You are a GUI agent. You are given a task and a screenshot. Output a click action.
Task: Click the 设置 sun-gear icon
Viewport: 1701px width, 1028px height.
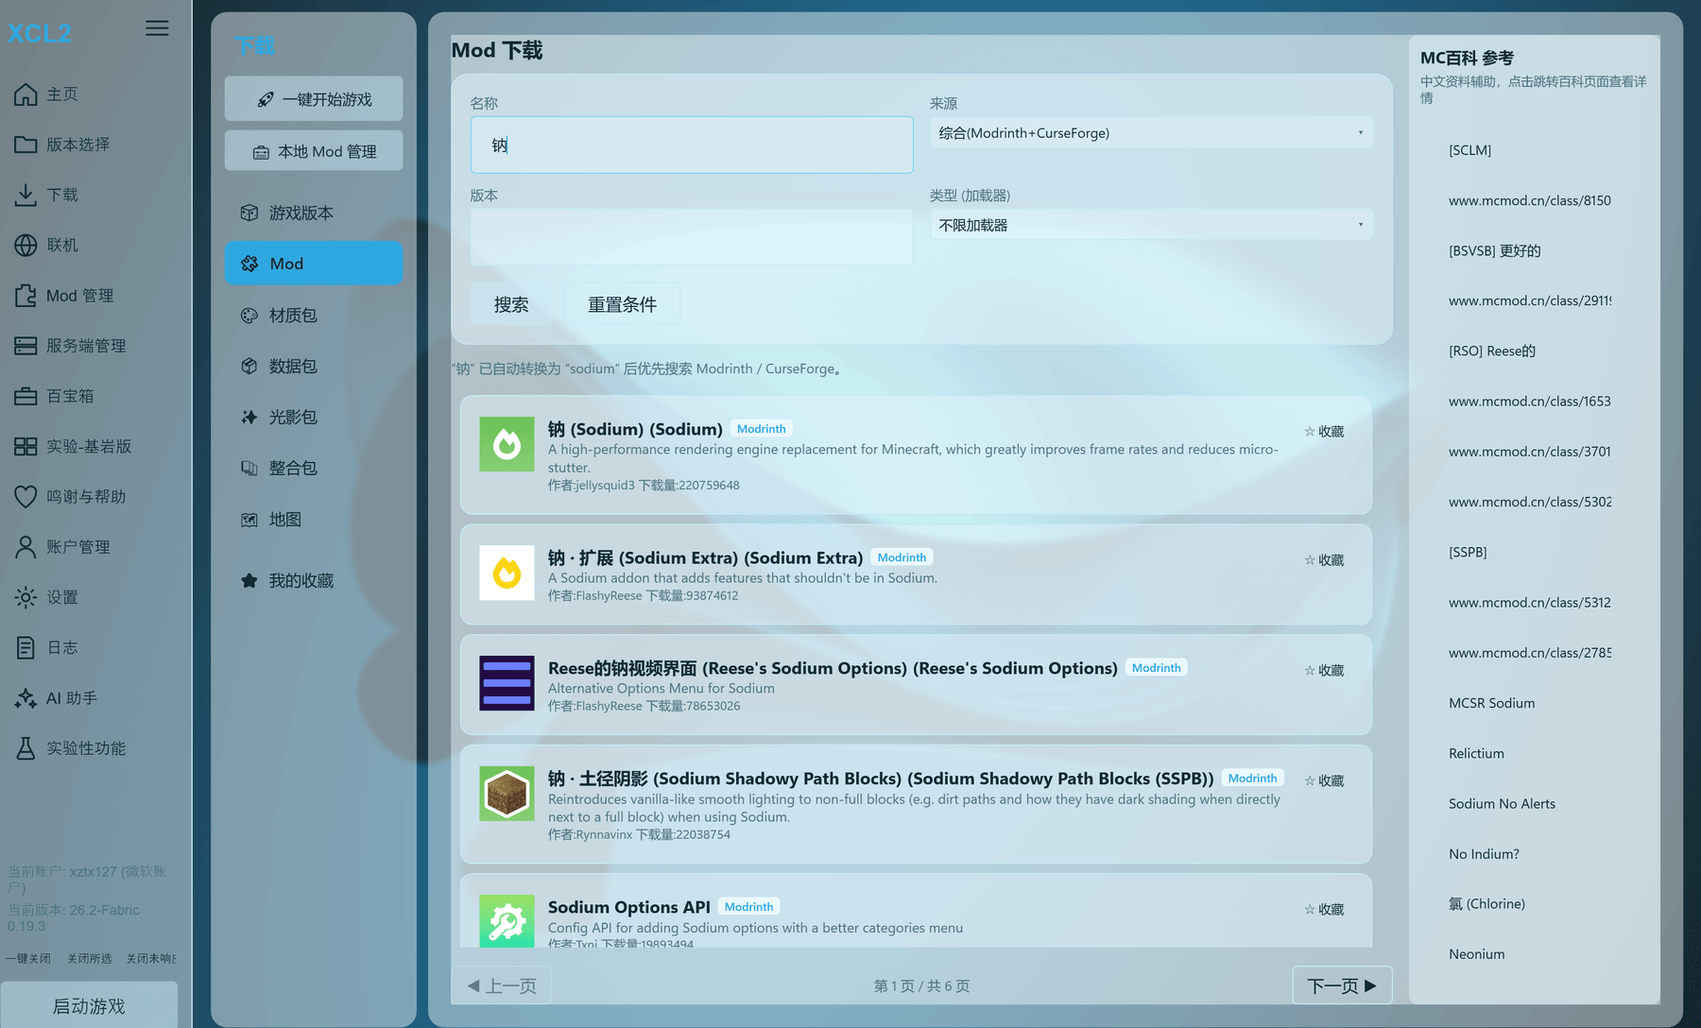(x=26, y=597)
